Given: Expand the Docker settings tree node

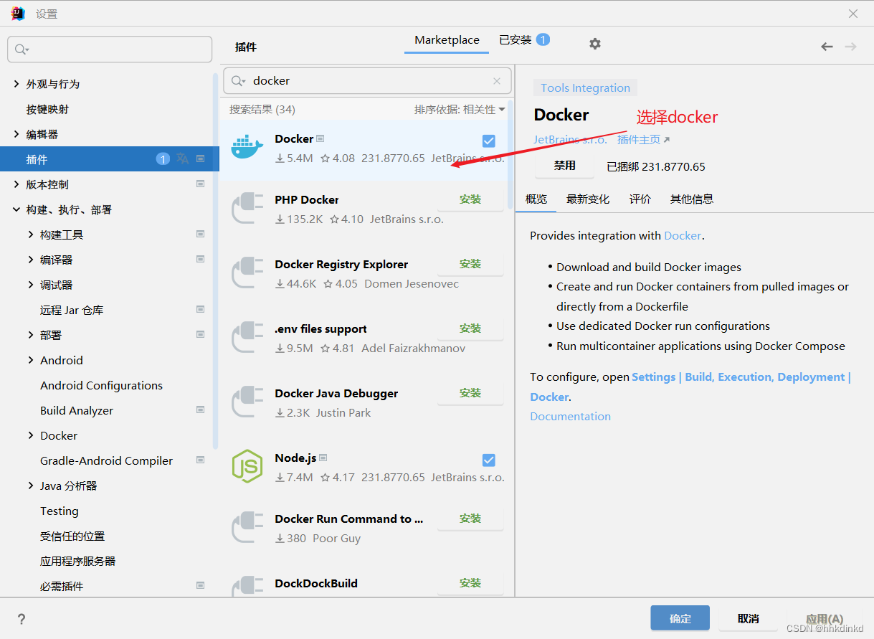Looking at the screenshot, I should click(31, 435).
